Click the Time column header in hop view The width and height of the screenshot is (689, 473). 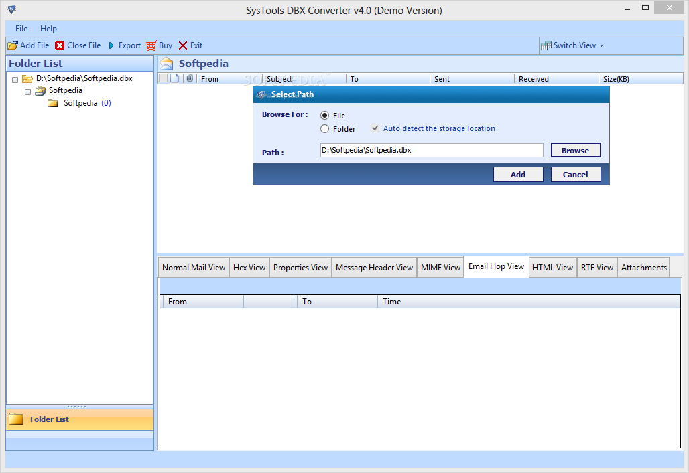(x=529, y=302)
